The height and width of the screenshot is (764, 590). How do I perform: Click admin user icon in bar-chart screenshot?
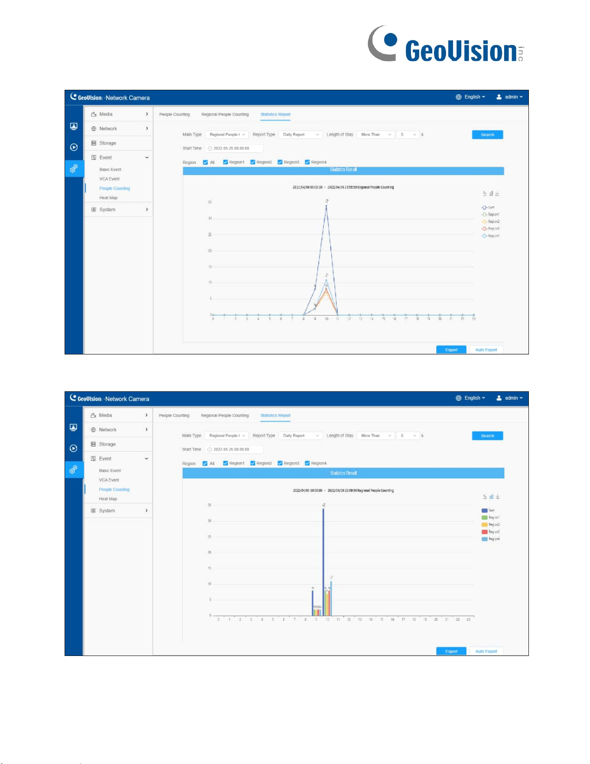click(499, 398)
